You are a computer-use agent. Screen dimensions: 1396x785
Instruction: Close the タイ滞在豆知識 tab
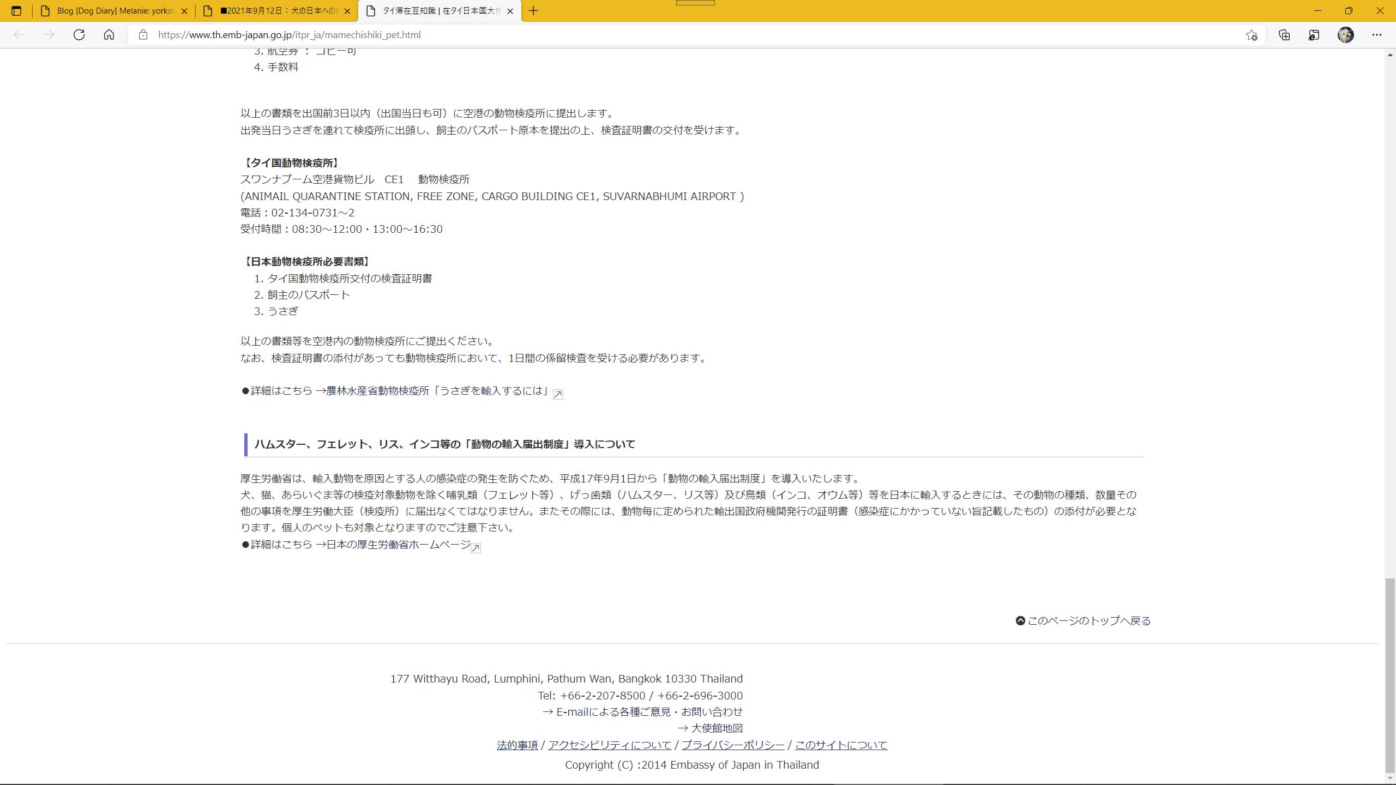[x=510, y=11]
